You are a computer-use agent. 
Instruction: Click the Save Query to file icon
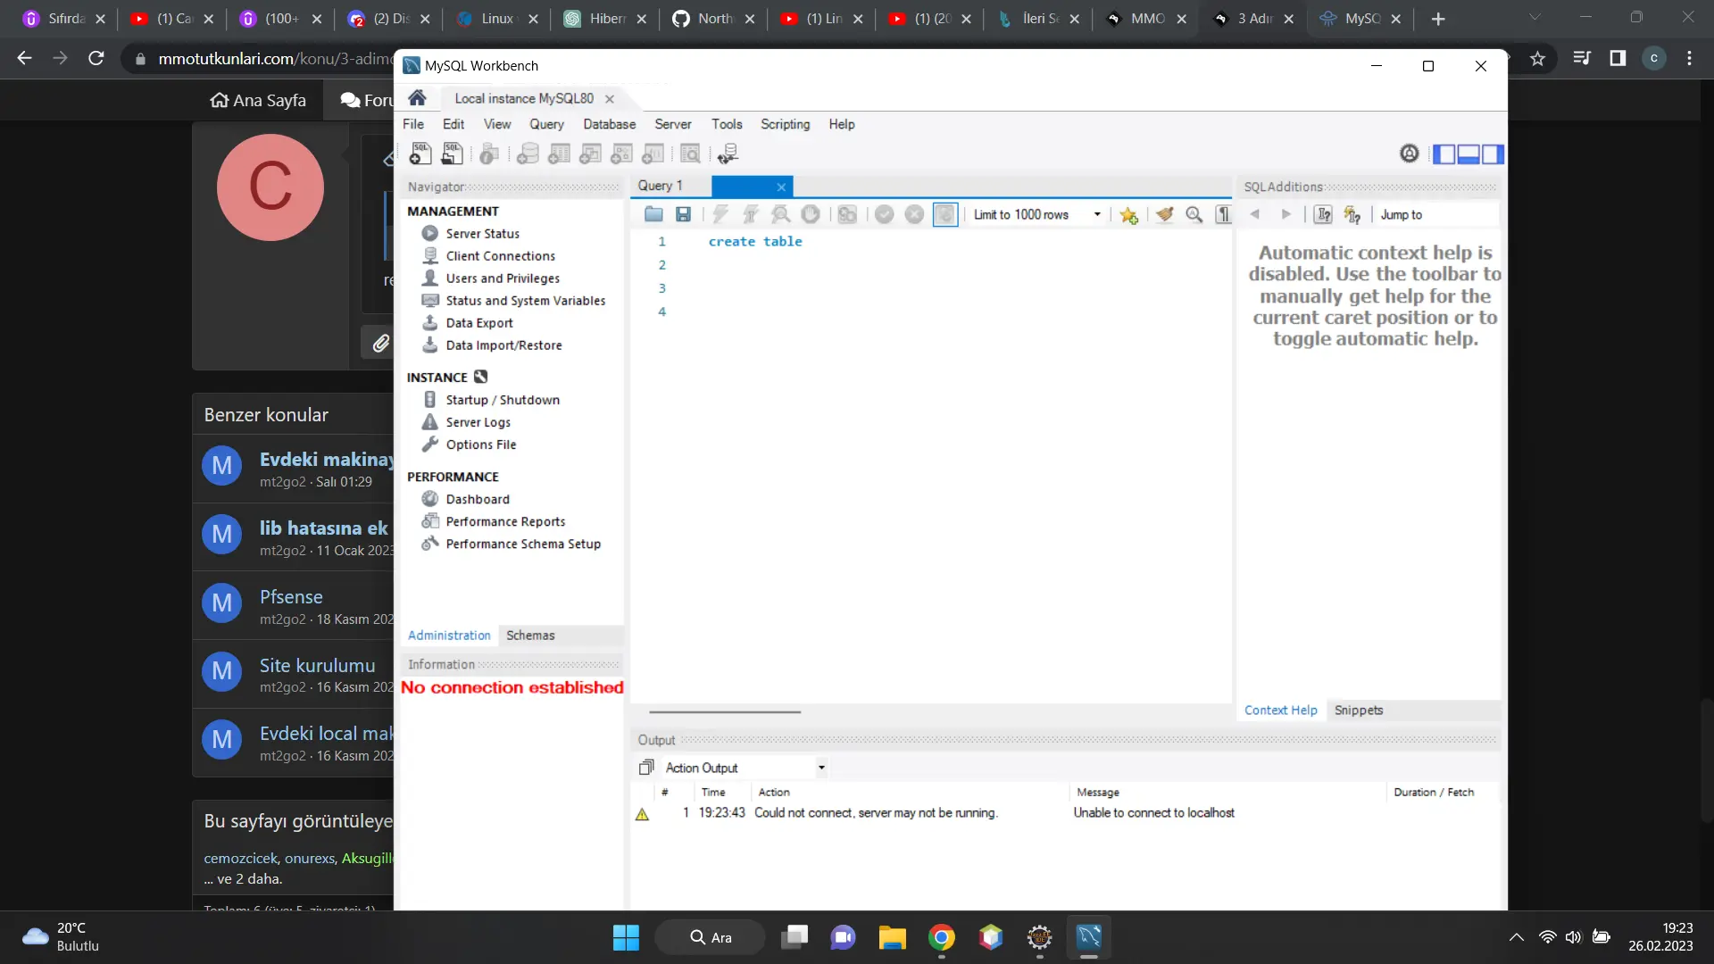[x=684, y=213]
